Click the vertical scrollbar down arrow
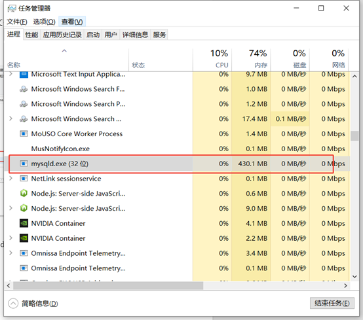363x320 pixels. 354,277
